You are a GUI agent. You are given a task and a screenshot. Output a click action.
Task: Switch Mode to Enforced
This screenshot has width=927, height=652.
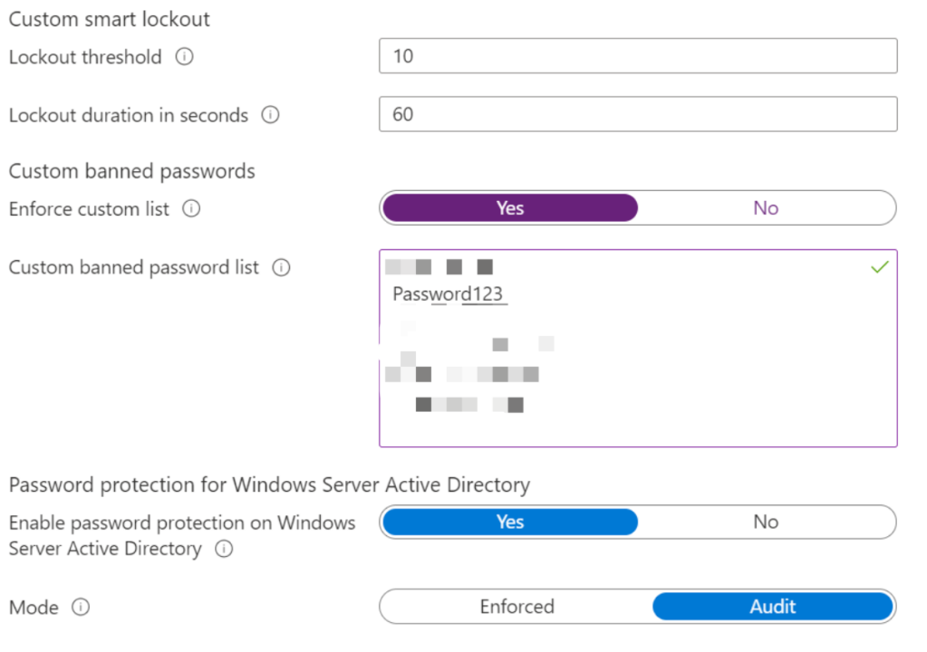(x=517, y=607)
